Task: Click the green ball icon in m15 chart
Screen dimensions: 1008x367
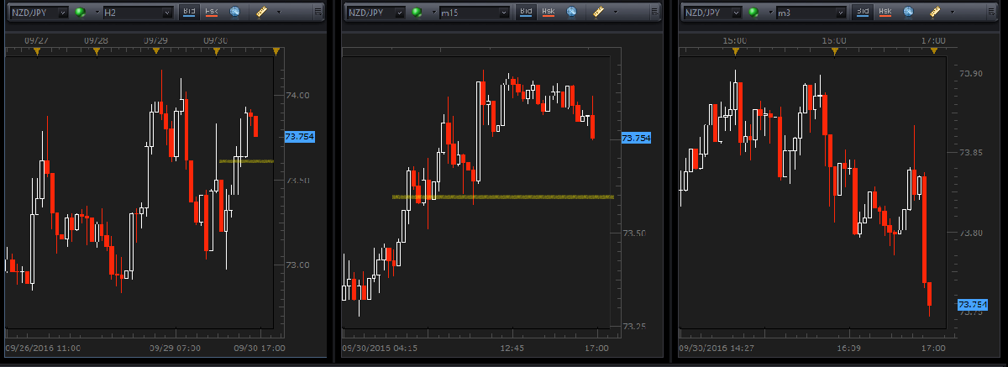Action: [417, 13]
